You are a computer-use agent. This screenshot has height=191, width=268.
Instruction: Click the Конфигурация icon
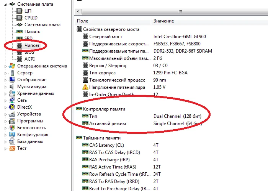tap(12, 135)
